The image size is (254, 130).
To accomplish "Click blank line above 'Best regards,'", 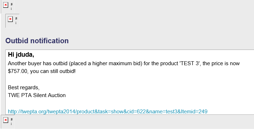I will [x=129, y=79].
